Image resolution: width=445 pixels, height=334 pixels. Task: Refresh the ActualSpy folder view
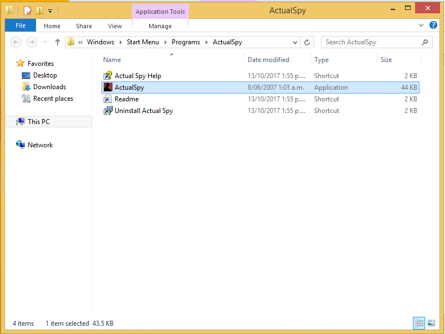[x=307, y=42]
